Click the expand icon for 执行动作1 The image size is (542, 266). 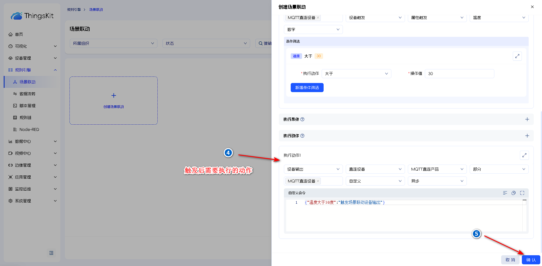[524, 155]
